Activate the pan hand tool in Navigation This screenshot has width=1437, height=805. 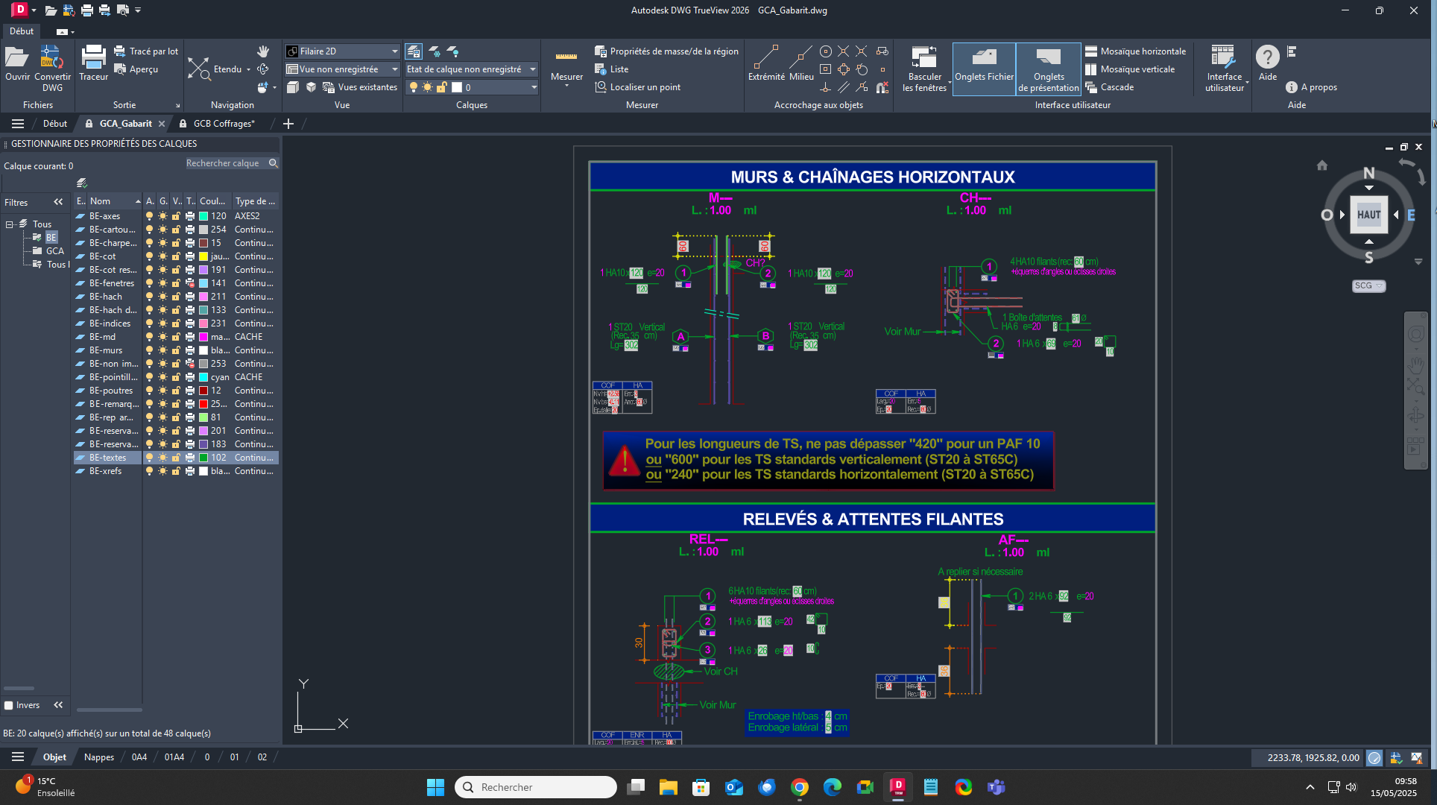tap(263, 51)
